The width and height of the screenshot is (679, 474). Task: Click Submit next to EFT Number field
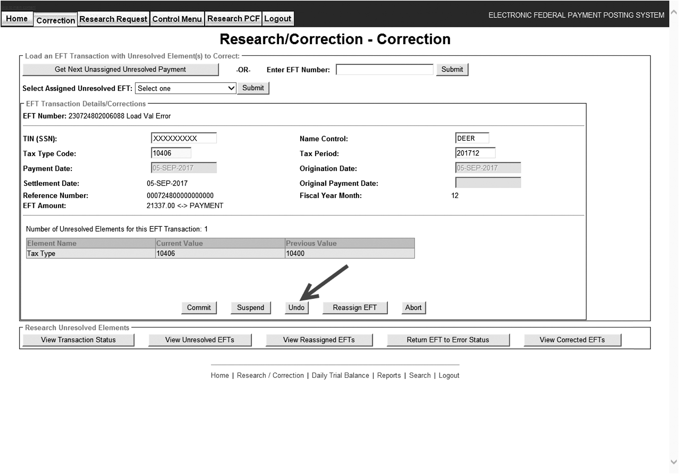[452, 69]
